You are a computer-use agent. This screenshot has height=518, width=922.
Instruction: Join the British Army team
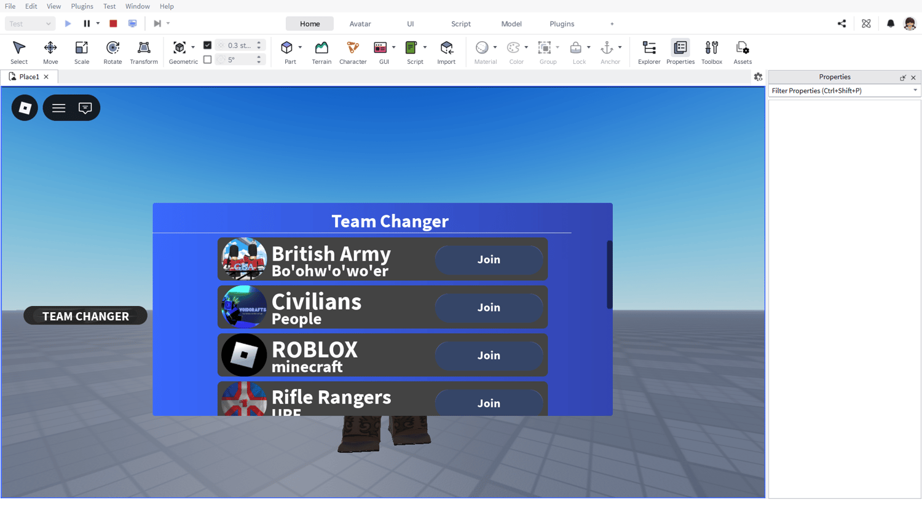click(x=489, y=259)
